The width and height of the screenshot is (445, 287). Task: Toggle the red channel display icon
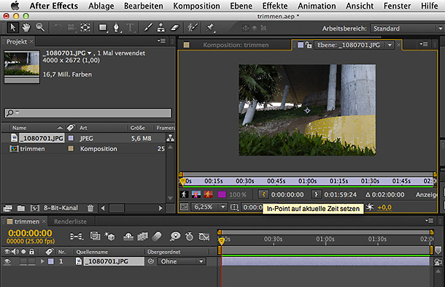[x=208, y=195]
